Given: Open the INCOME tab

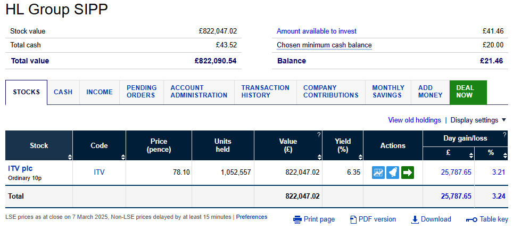Looking at the screenshot, I should (100, 92).
